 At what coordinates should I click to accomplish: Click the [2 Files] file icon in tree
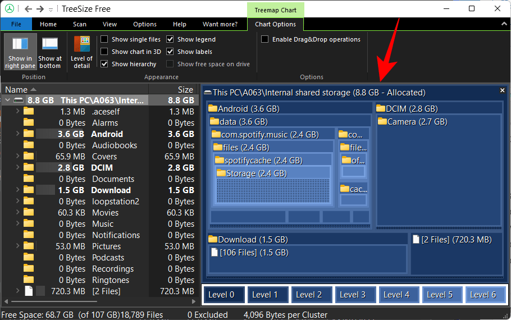point(29,291)
